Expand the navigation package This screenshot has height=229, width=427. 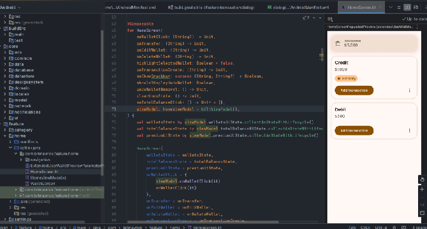tap(21, 160)
